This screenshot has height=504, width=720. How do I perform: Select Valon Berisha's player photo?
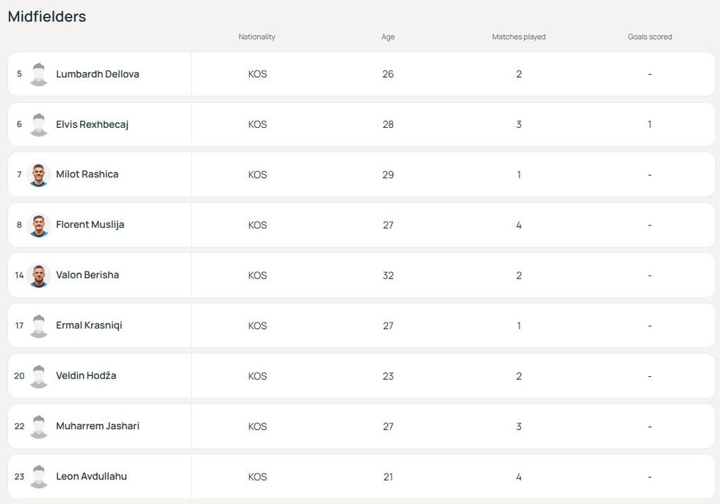click(38, 276)
